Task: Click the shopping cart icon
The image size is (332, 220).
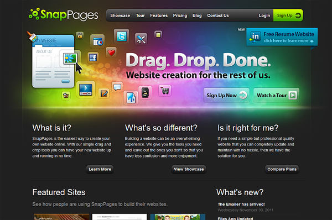Action: (x=165, y=91)
